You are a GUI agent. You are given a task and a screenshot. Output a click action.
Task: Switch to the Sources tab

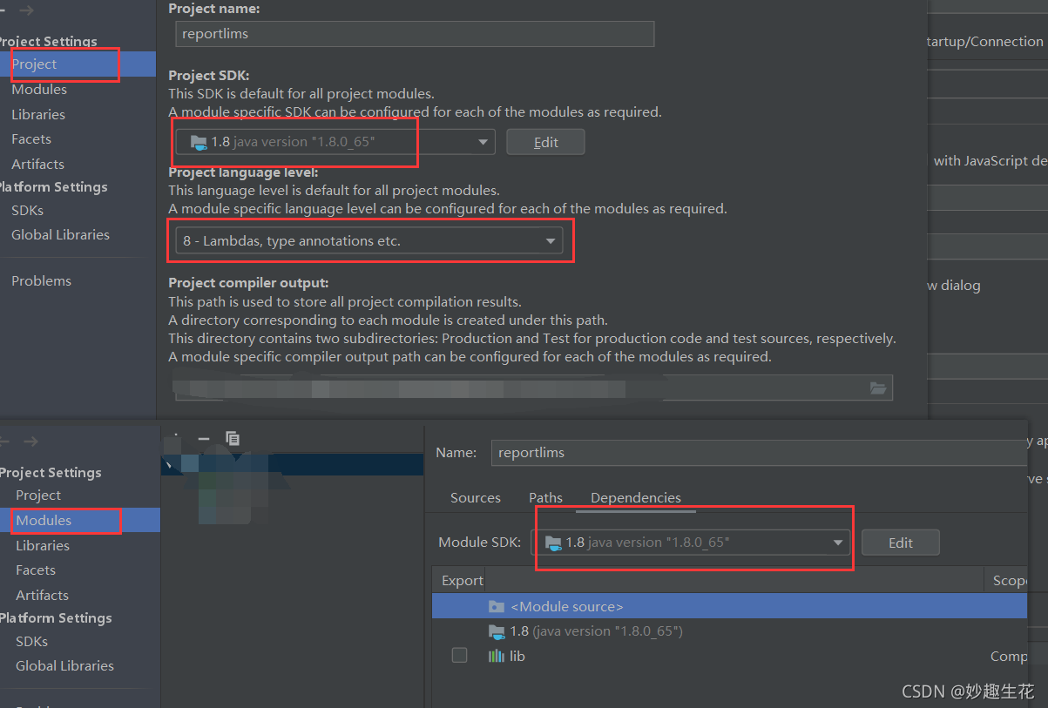pyautogui.click(x=476, y=497)
